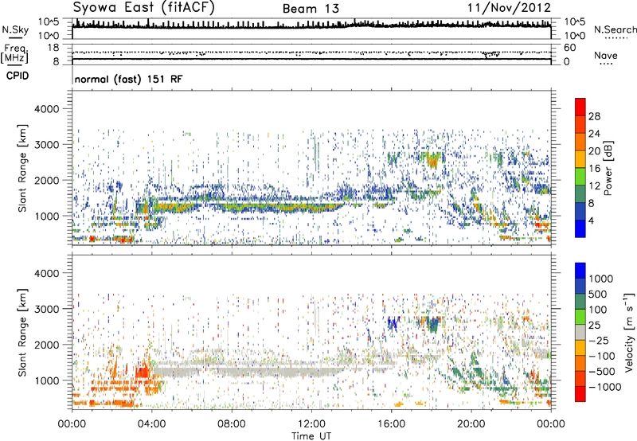The image size is (637, 441).
Task: Click the '12:00' time tick label
Action: pyautogui.click(x=311, y=424)
